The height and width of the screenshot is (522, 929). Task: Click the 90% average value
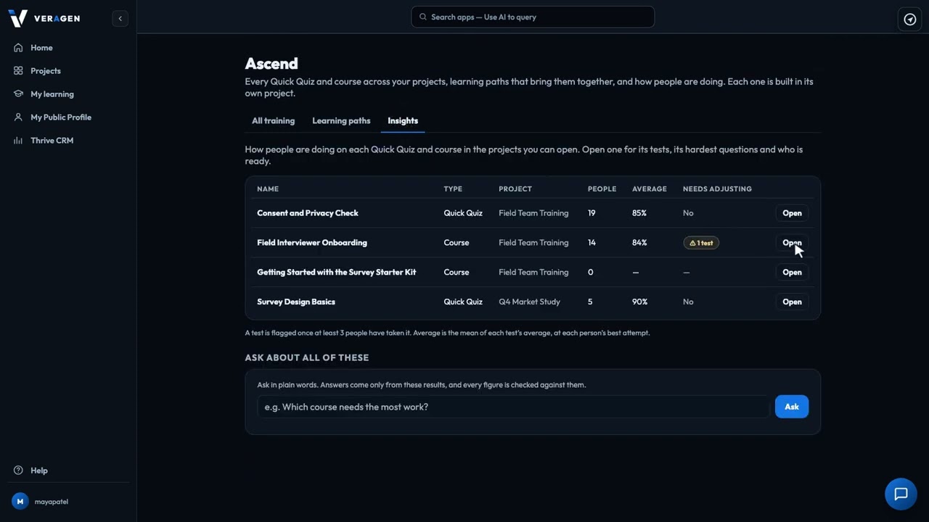click(x=640, y=302)
